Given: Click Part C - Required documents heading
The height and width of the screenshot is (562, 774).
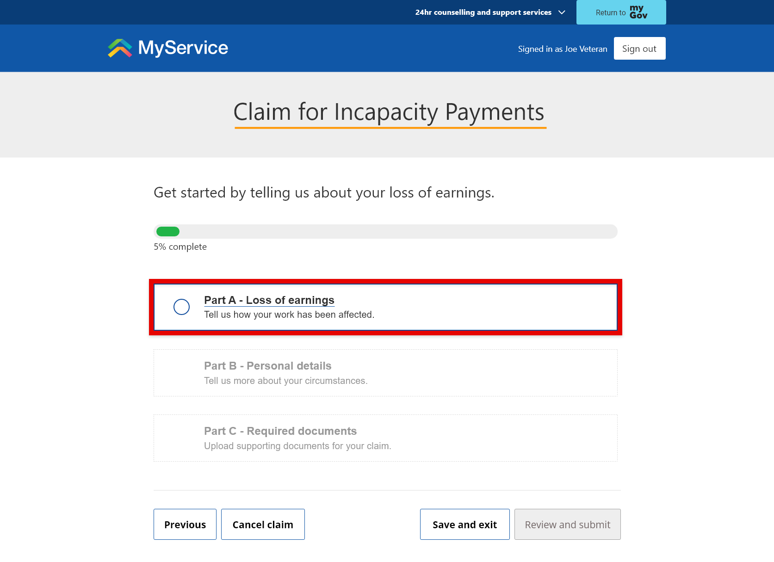Looking at the screenshot, I should pos(280,431).
